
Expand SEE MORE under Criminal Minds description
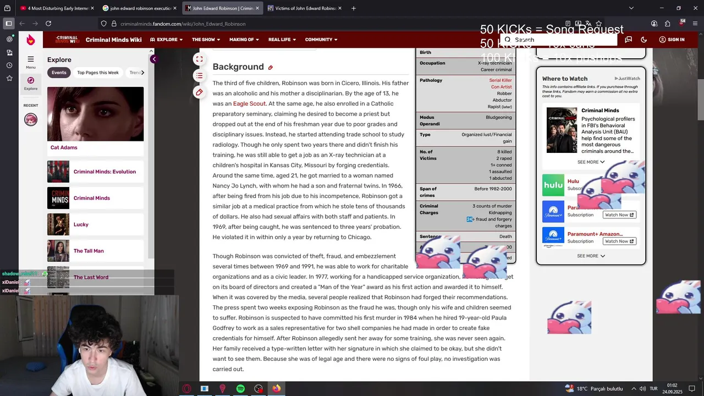click(x=591, y=162)
